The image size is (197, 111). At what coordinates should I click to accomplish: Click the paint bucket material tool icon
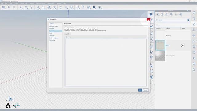coord(49,7)
